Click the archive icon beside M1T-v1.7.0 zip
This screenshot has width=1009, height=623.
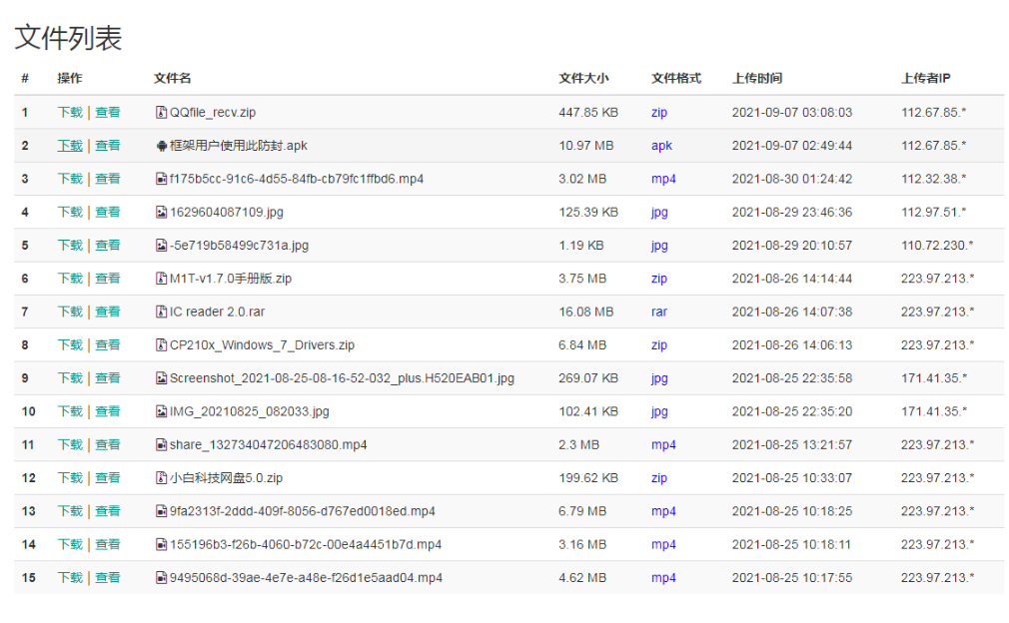pyautogui.click(x=162, y=279)
